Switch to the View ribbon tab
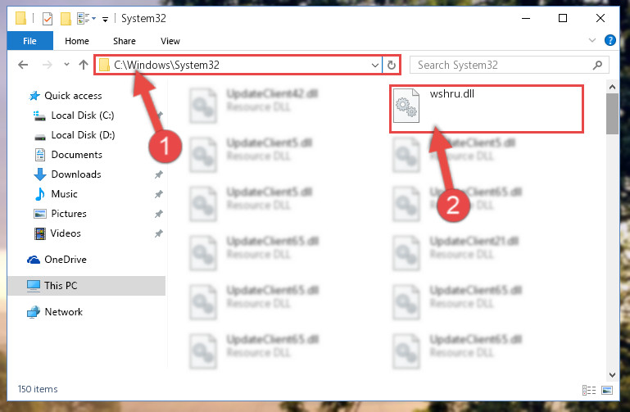 coord(170,41)
